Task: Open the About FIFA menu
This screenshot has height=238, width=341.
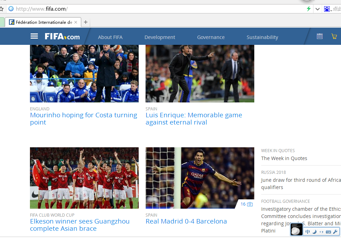Action: (110, 37)
